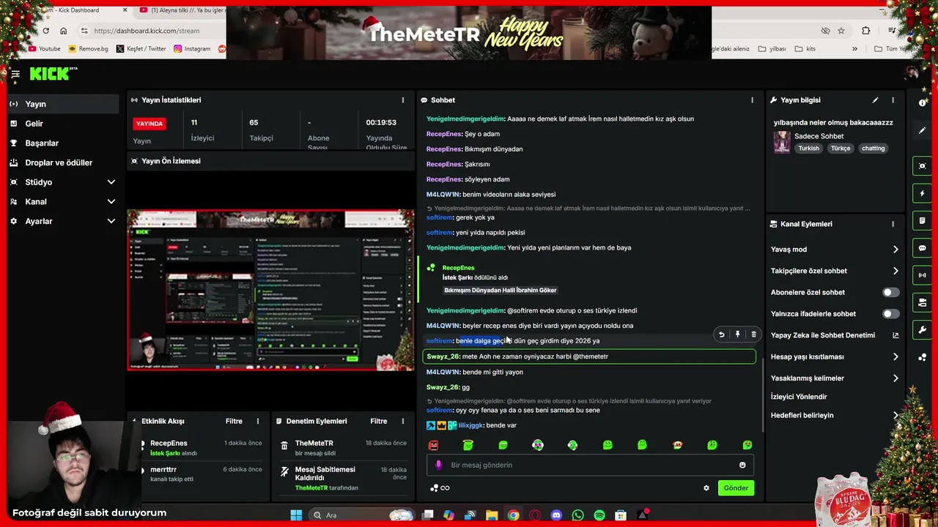Click the purple microphone icon in chat input

coord(438,466)
